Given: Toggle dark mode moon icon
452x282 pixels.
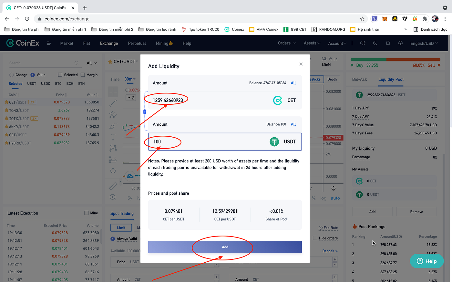Looking at the screenshot, I should [x=375, y=43].
